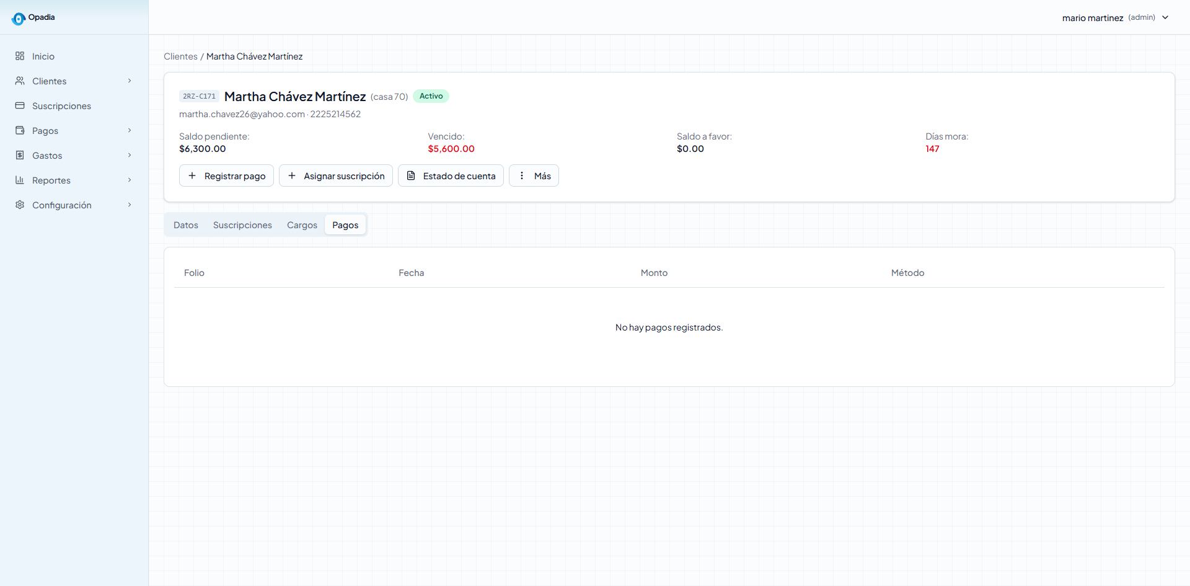Image resolution: width=1190 pixels, height=586 pixels.
Task: Expand the Configuración submenu chevron
Action: [x=130, y=205]
